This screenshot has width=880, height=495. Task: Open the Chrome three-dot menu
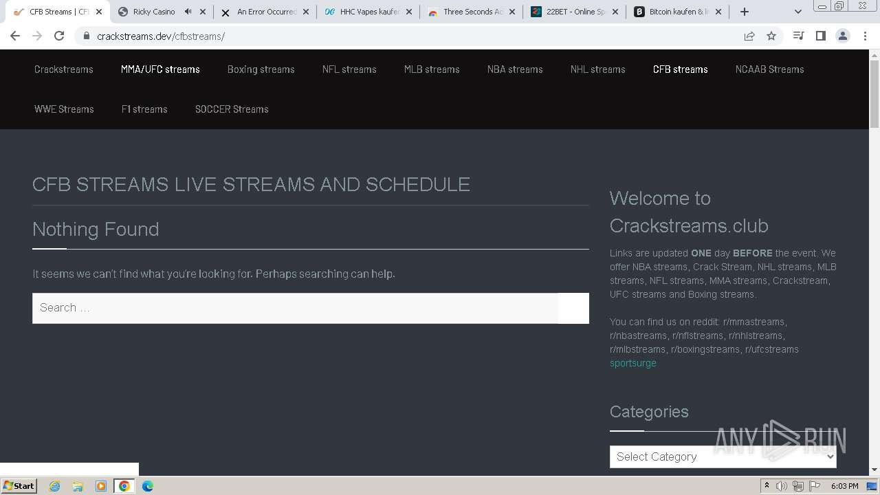[x=865, y=36]
